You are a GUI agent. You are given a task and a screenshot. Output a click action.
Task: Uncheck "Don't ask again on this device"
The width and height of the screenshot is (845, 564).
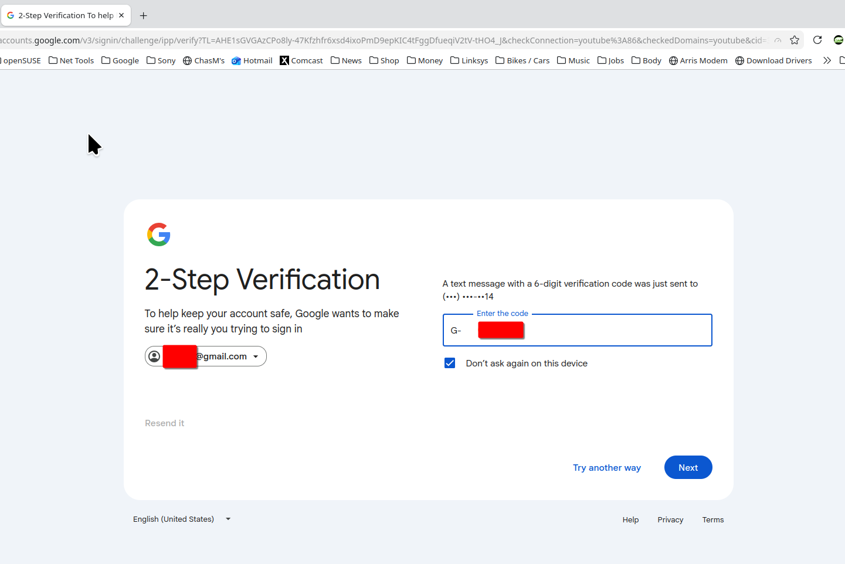(x=450, y=363)
